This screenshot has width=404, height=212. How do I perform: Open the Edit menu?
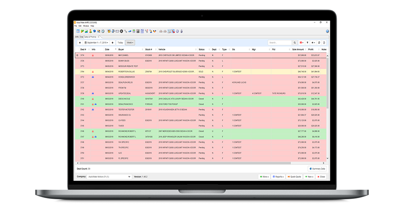[80, 26]
